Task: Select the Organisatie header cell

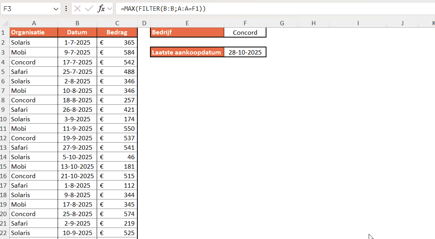Action: (34, 32)
